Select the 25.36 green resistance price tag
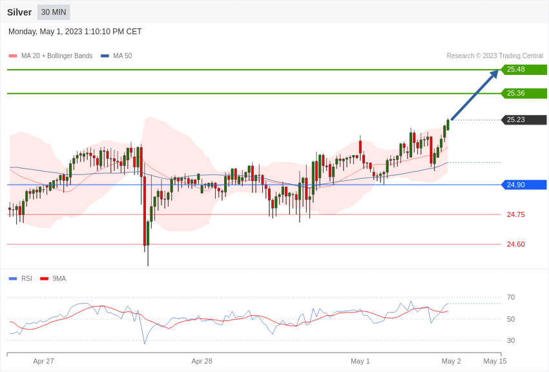Screen dimensions: 549x372 pyautogui.click(x=524, y=94)
